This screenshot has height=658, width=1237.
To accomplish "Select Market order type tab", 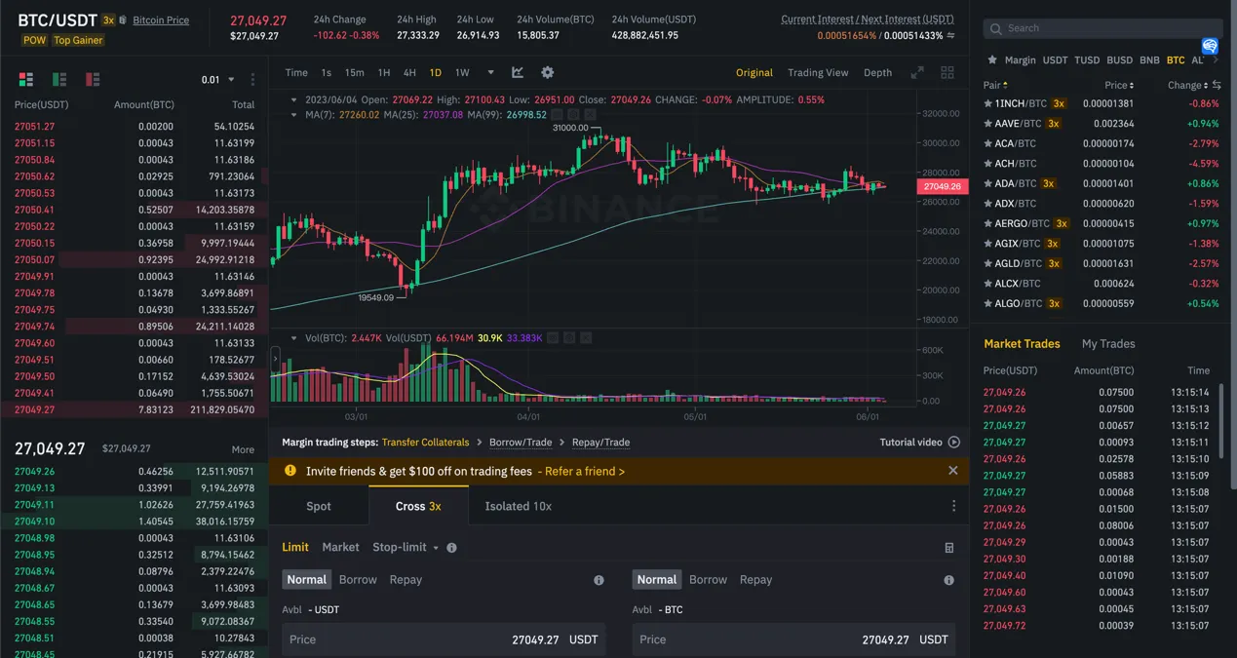I will click(340, 547).
